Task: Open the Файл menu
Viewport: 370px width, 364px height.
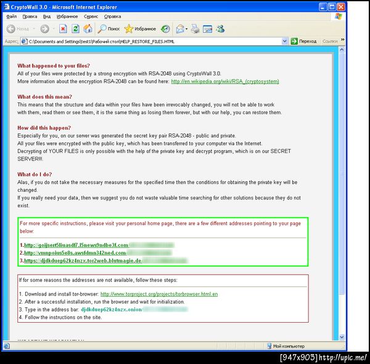Action: [x=11, y=16]
